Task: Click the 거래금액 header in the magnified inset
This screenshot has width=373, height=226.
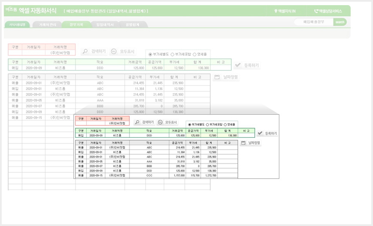Action: click(177, 131)
